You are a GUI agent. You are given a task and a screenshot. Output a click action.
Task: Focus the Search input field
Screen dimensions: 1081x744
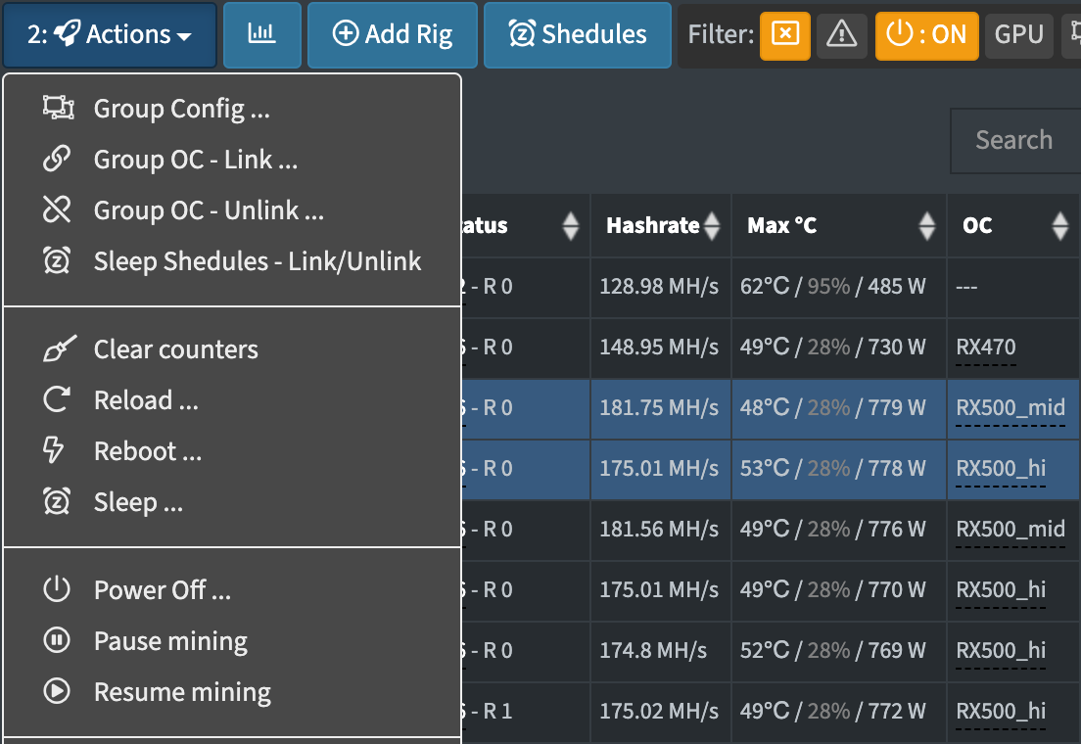pos(1016,141)
